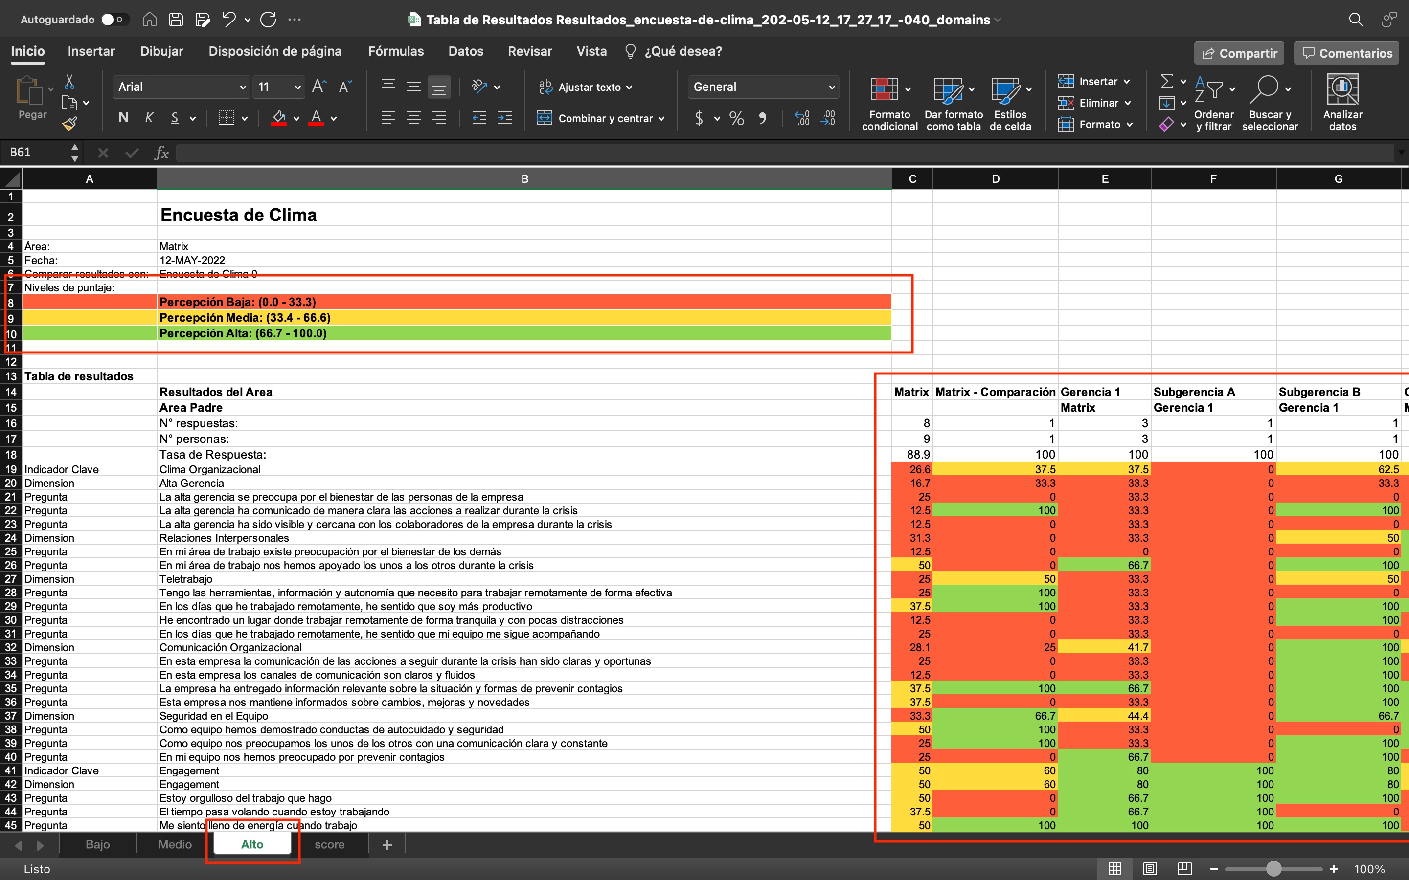This screenshot has height=880, width=1409.
Task: Decrease font size with small A icon
Action: pos(345,87)
